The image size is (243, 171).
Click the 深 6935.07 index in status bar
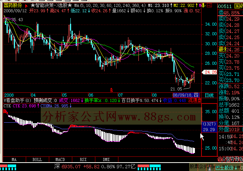(x=67, y=167)
